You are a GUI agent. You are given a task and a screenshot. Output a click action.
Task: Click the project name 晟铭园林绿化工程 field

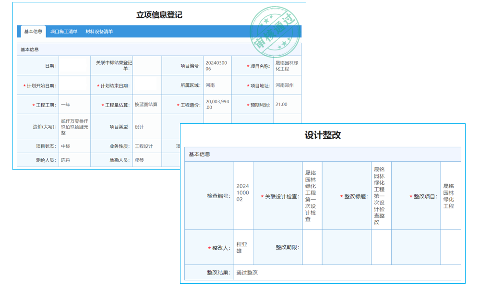288,65
